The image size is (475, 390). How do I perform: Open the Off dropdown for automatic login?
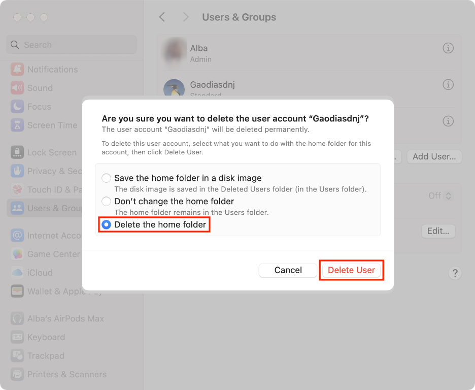441,196
